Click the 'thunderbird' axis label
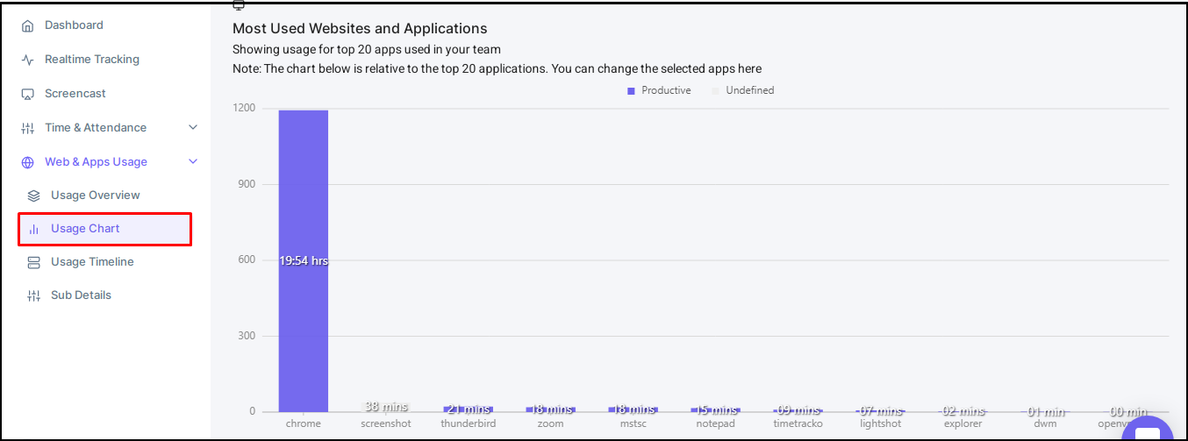1188x441 pixels. click(469, 423)
